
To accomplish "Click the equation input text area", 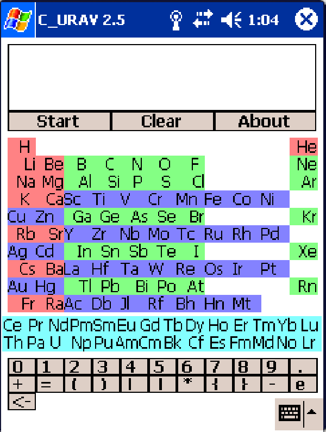I will (x=162, y=77).
